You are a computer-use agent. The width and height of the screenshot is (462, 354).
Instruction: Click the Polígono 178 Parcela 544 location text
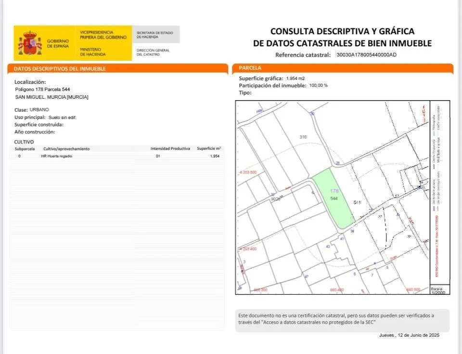[x=42, y=90]
